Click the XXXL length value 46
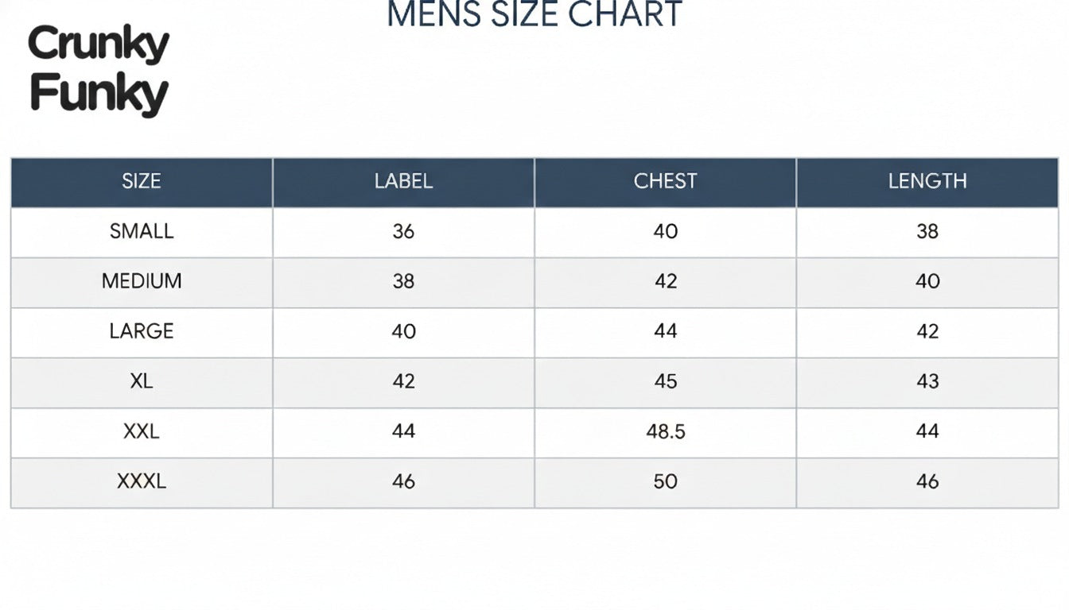The width and height of the screenshot is (1069, 610). coord(927,482)
